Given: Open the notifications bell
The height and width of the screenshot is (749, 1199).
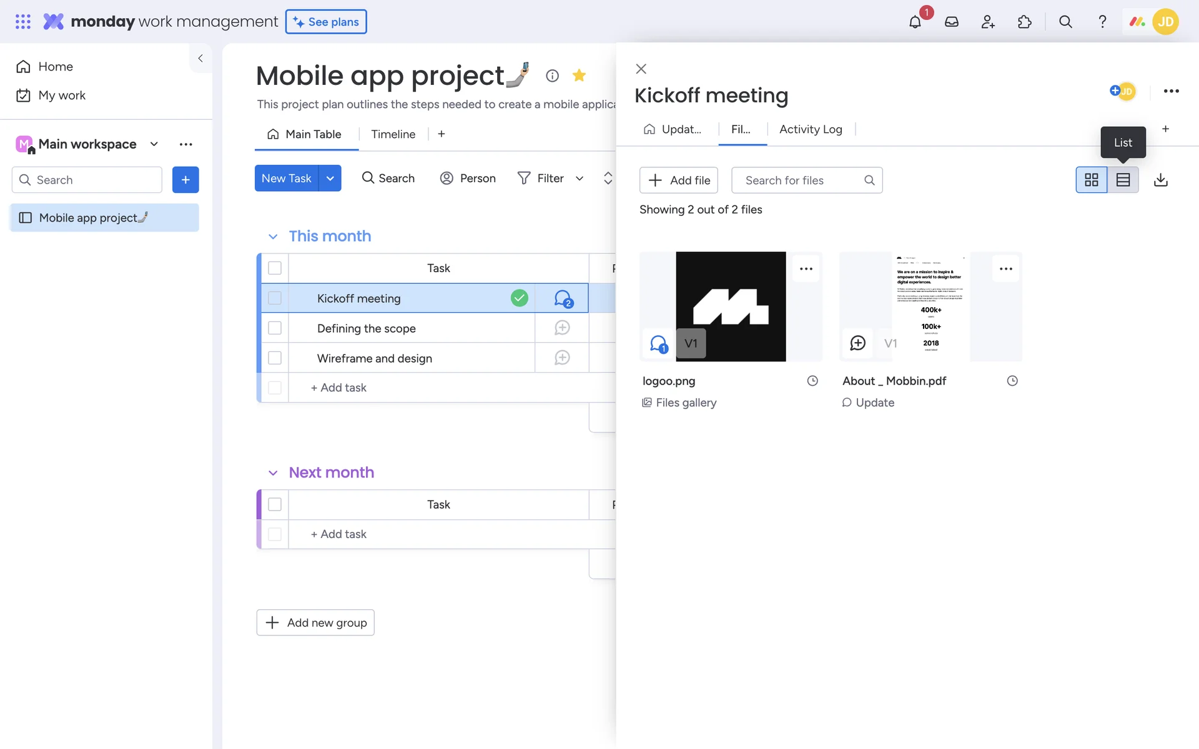Looking at the screenshot, I should (915, 22).
